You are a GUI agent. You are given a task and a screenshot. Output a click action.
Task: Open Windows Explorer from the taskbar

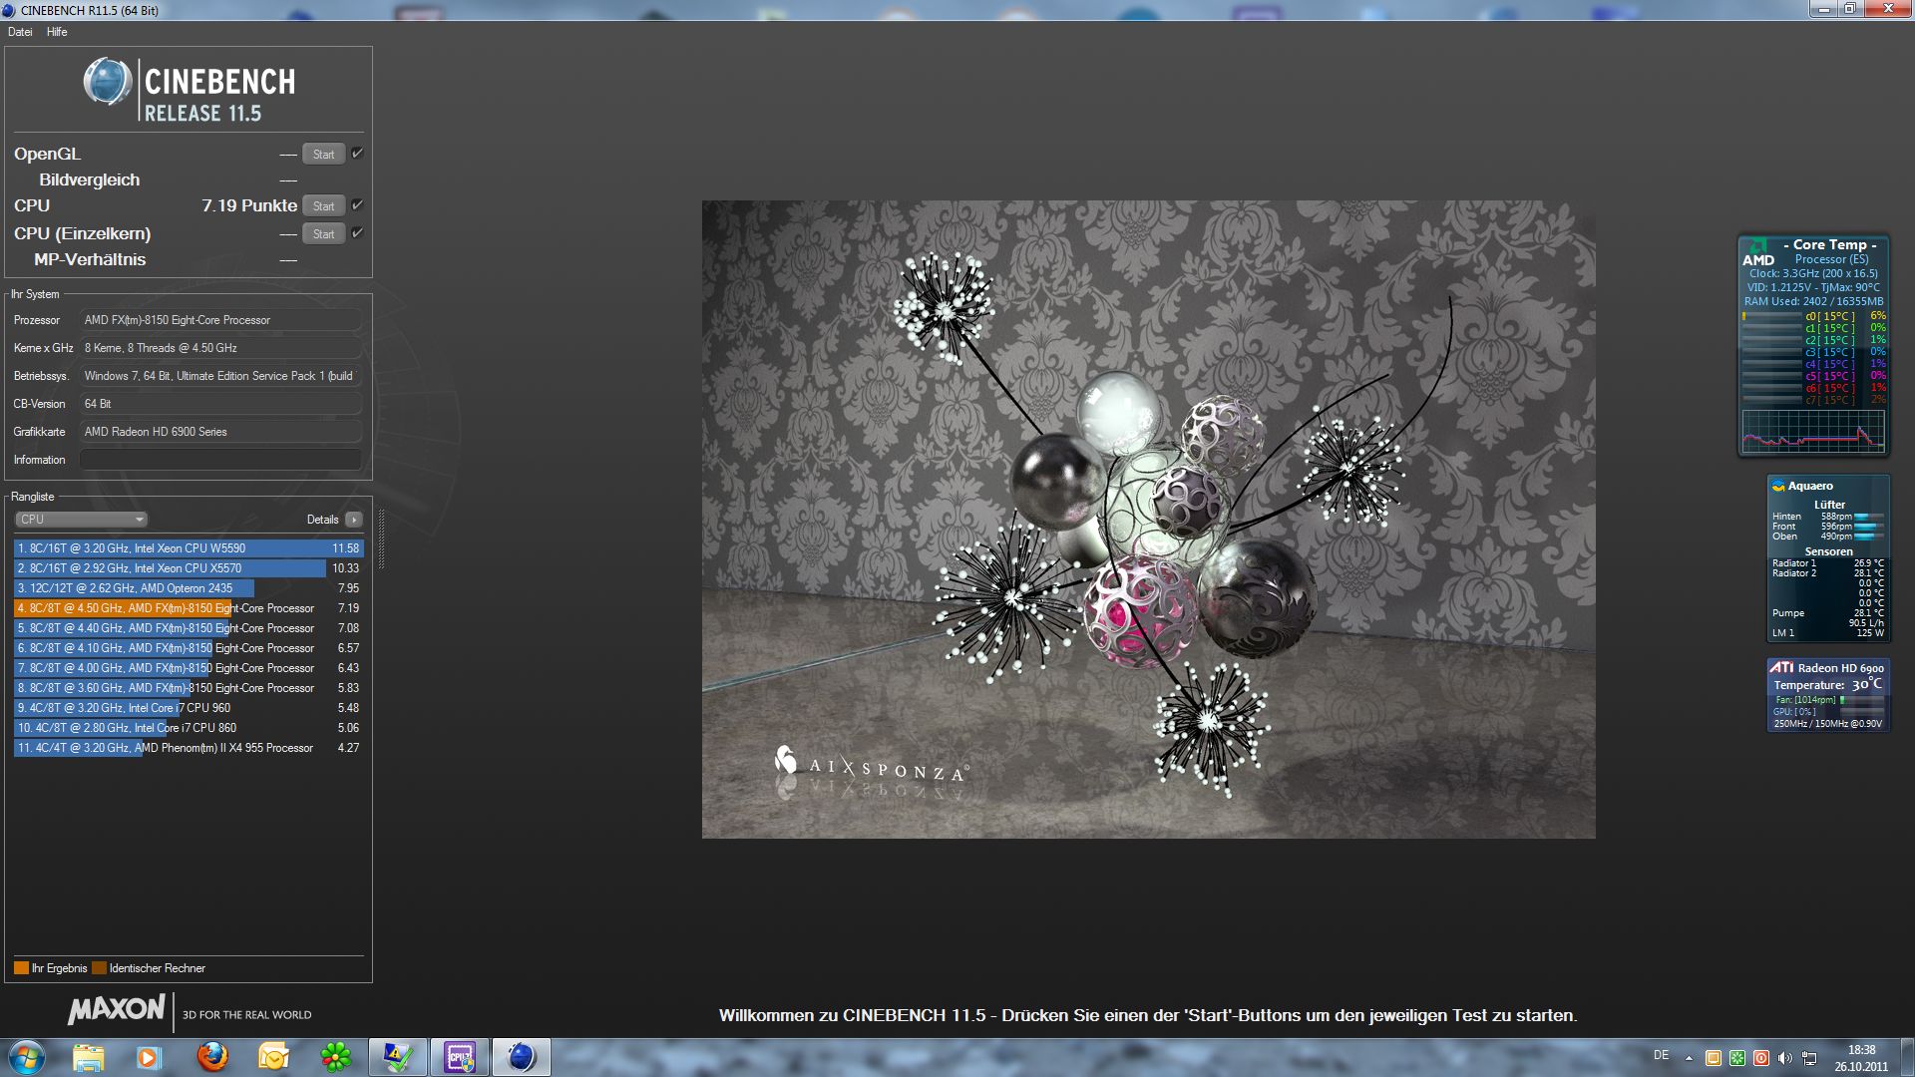pyautogui.click(x=88, y=1057)
